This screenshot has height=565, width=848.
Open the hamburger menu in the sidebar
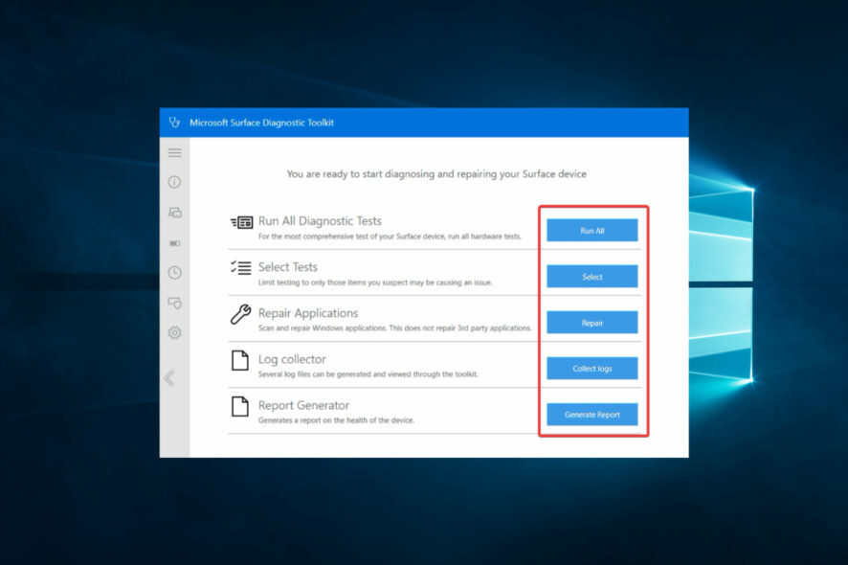tap(175, 152)
